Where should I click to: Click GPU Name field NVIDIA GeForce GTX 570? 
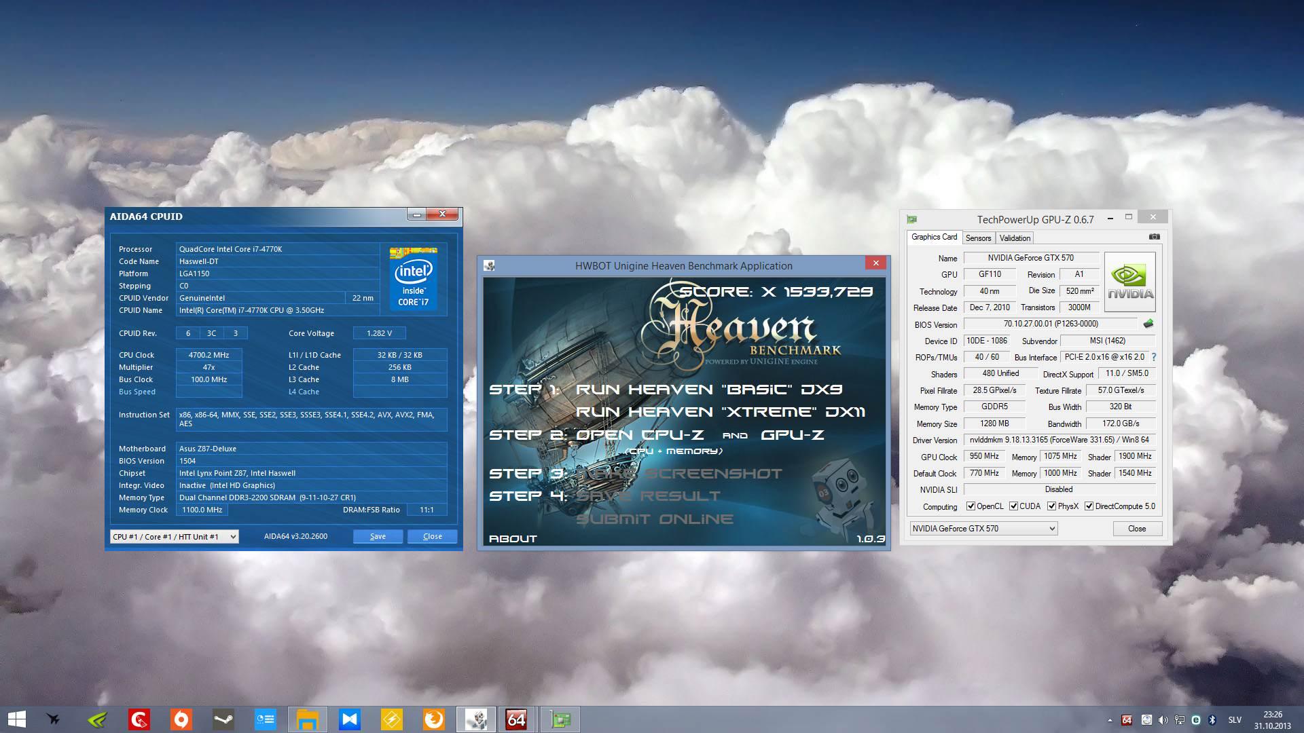coord(1030,258)
